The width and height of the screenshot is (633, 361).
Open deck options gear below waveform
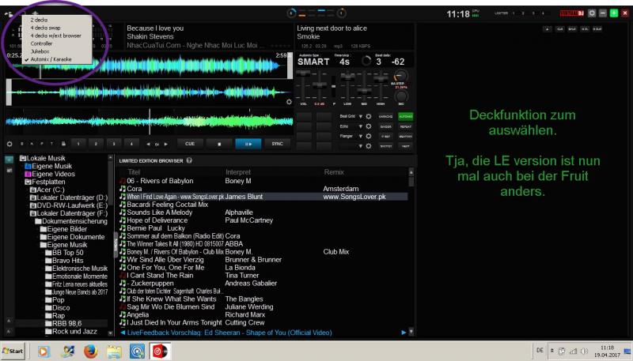click(x=9, y=144)
